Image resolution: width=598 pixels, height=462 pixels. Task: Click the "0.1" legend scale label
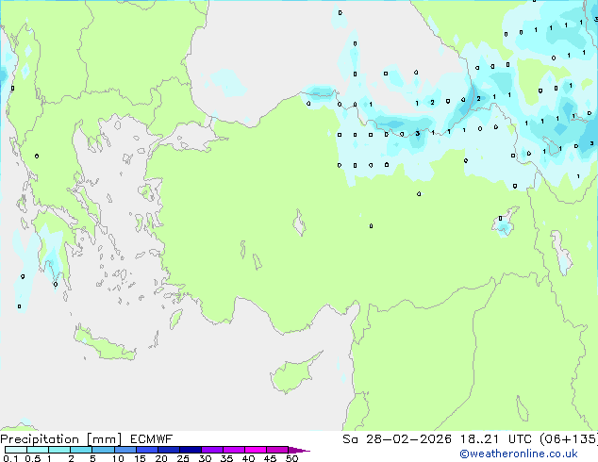(x=10, y=458)
